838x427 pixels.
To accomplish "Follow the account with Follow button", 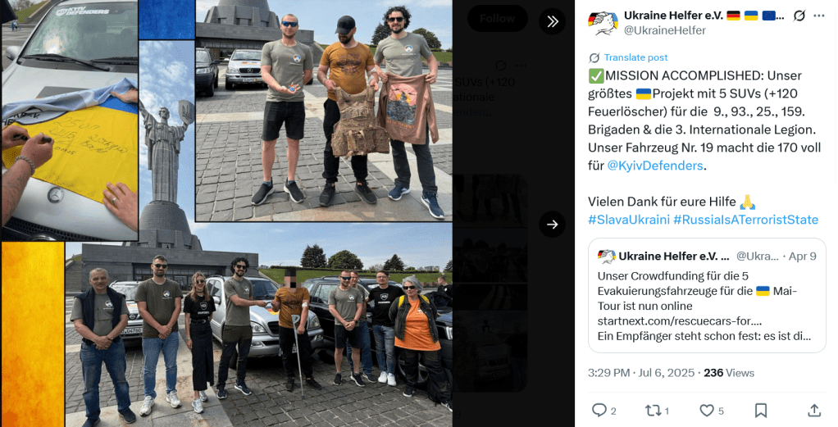I will pyautogui.click(x=497, y=19).
